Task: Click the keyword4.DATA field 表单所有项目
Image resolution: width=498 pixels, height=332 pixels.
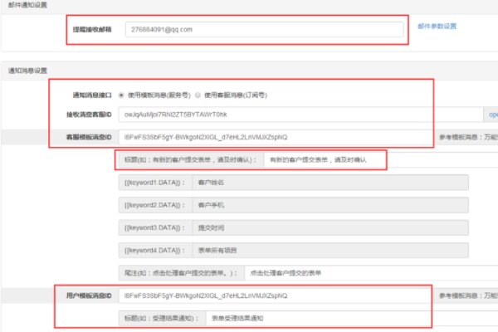Action: 330,251
